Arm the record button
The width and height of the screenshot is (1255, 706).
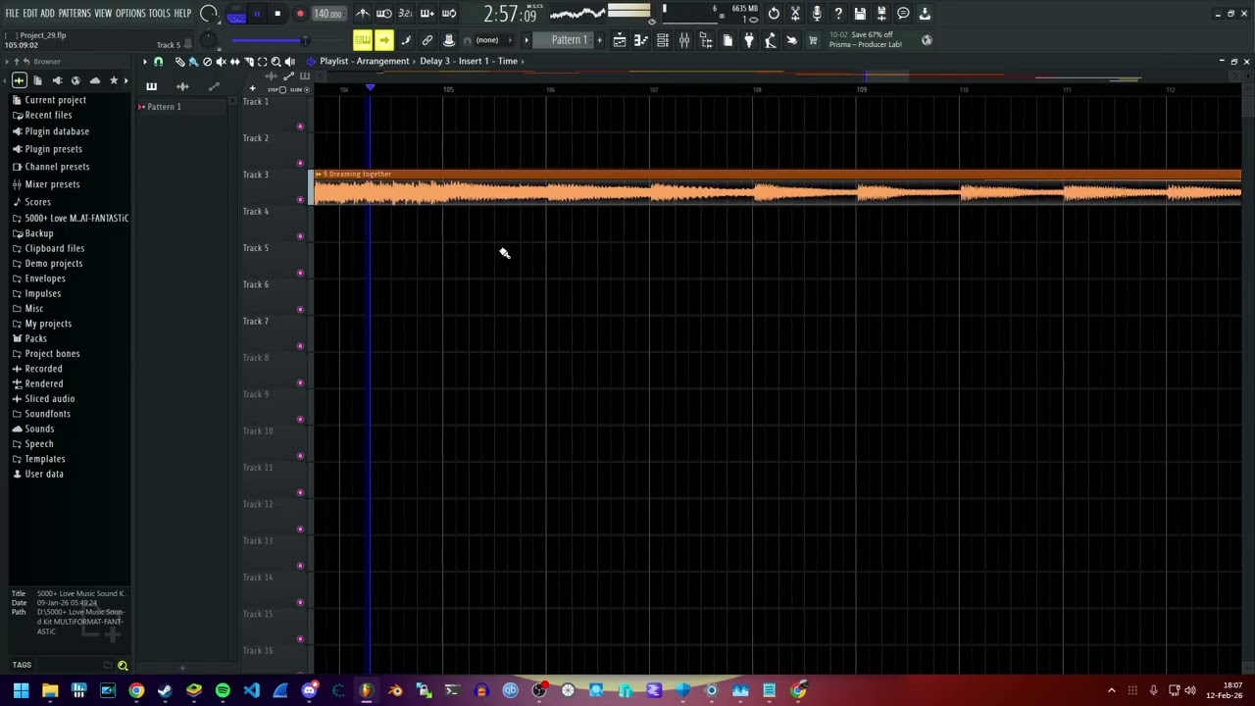300,14
